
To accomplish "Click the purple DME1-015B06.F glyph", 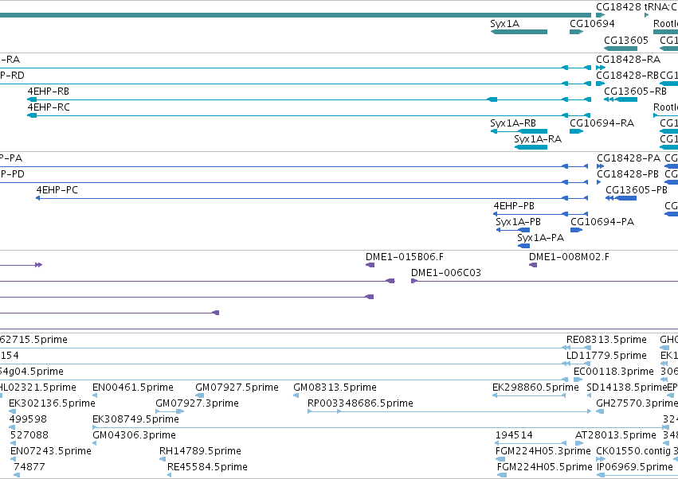I will click(x=370, y=265).
